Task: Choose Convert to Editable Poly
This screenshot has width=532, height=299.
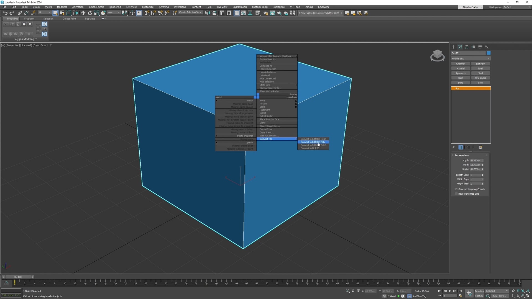Action: (x=313, y=142)
